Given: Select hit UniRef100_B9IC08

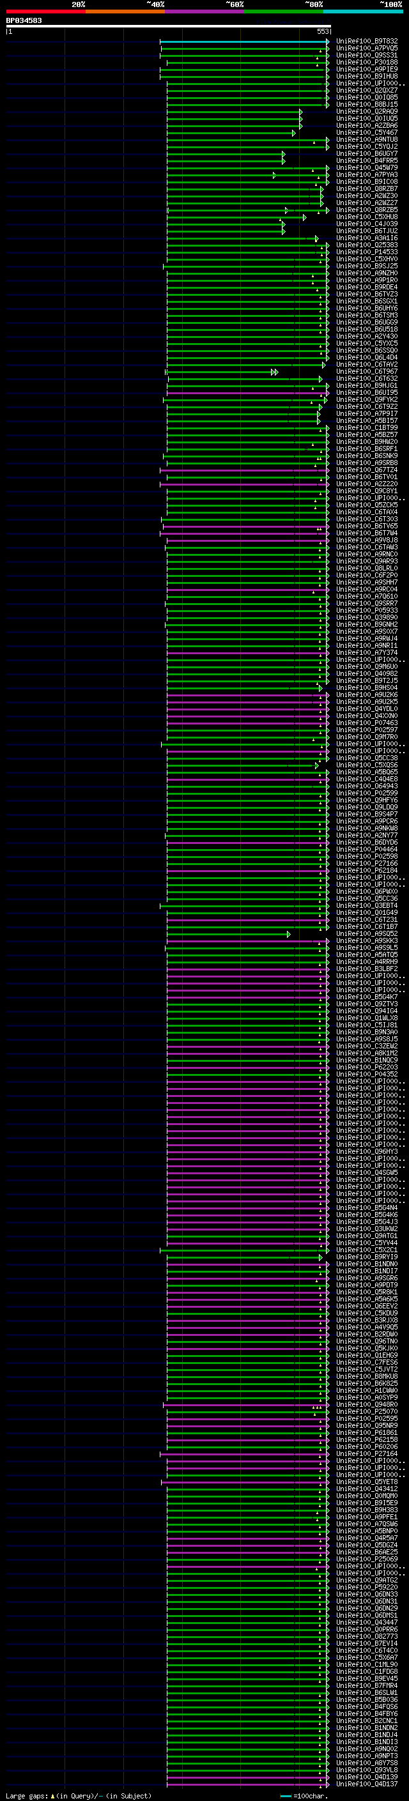Looking at the screenshot, I should [366, 182].
